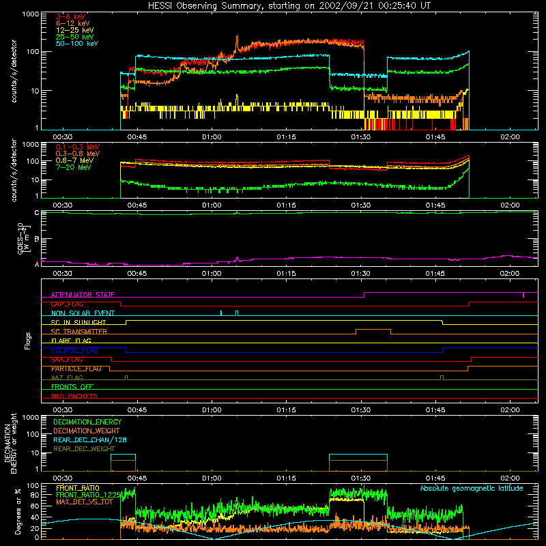Select the 3-6 keV legend label
This screenshot has height=546, width=546.
point(71,16)
